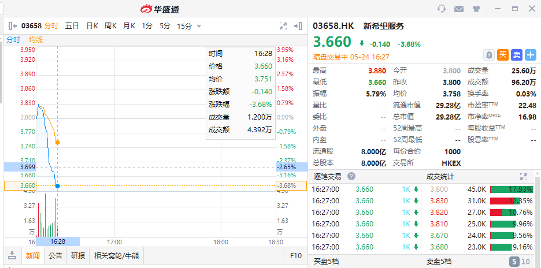Switch order book depth to 5 levels

coord(514,262)
